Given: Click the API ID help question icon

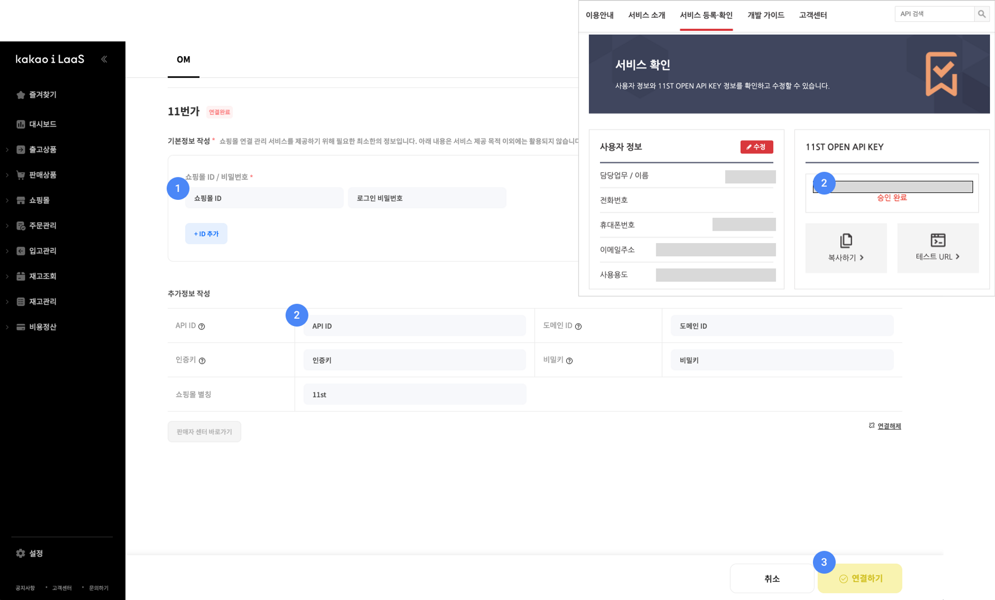Looking at the screenshot, I should (201, 327).
